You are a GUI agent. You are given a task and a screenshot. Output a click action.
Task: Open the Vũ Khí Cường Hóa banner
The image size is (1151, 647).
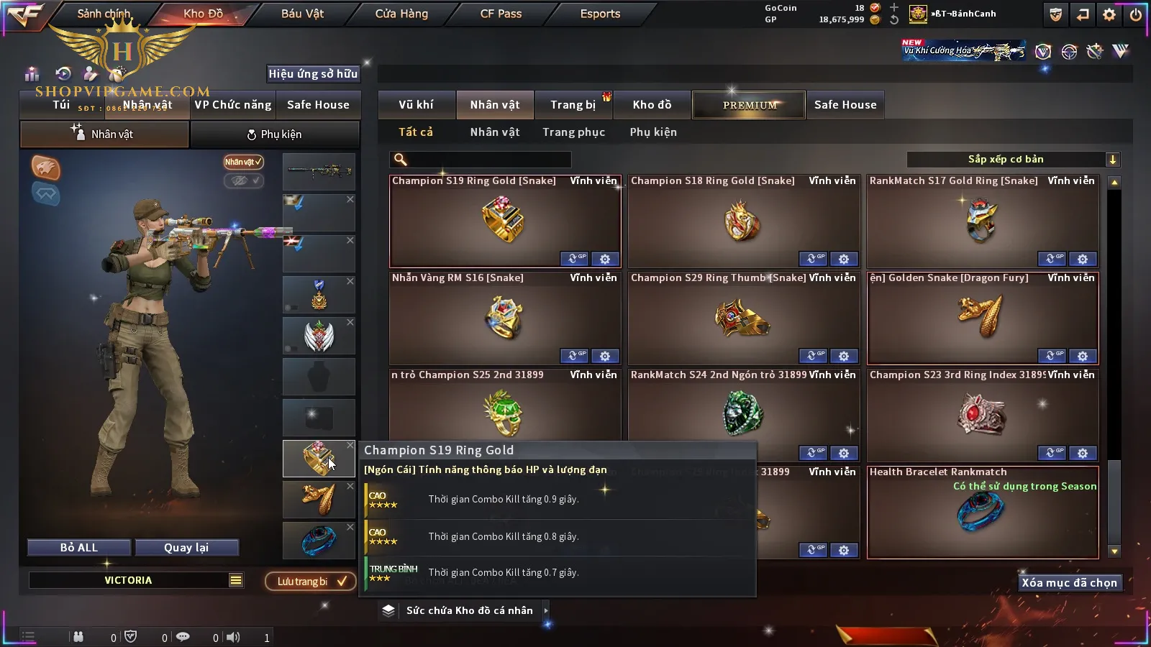click(x=964, y=50)
